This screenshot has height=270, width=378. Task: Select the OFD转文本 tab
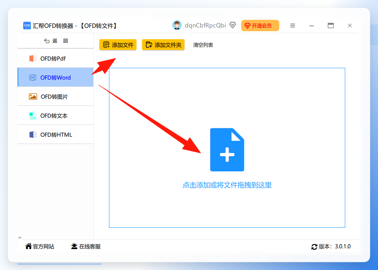pos(56,116)
